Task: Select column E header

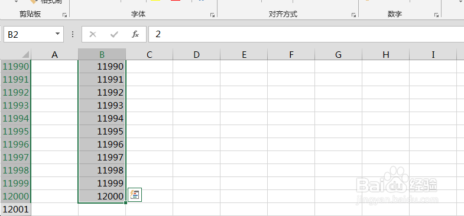Action: (244, 54)
